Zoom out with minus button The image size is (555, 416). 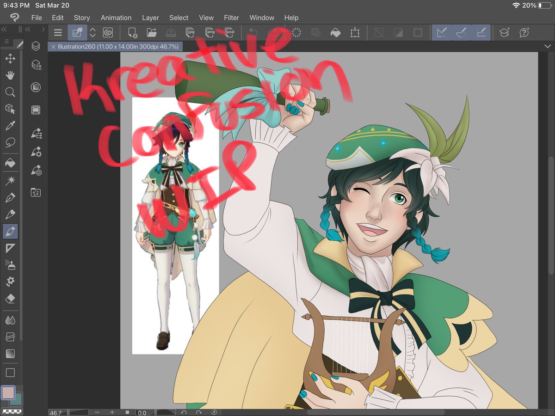[x=97, y=412]
